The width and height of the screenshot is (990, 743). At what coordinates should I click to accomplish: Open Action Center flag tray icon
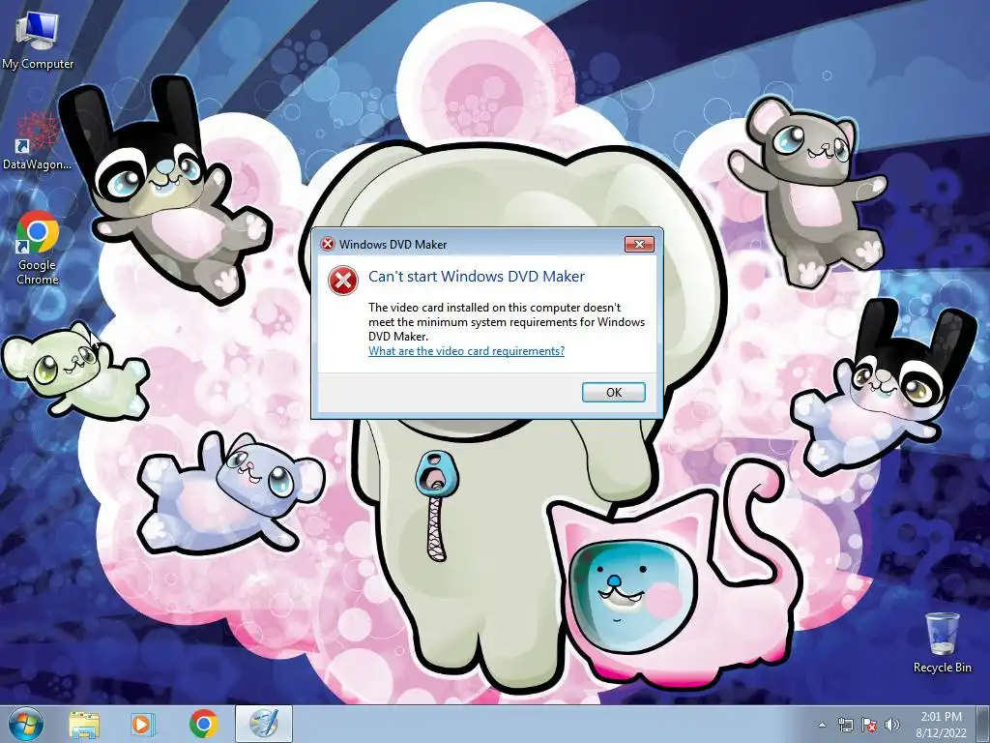[x=869, y=725]
